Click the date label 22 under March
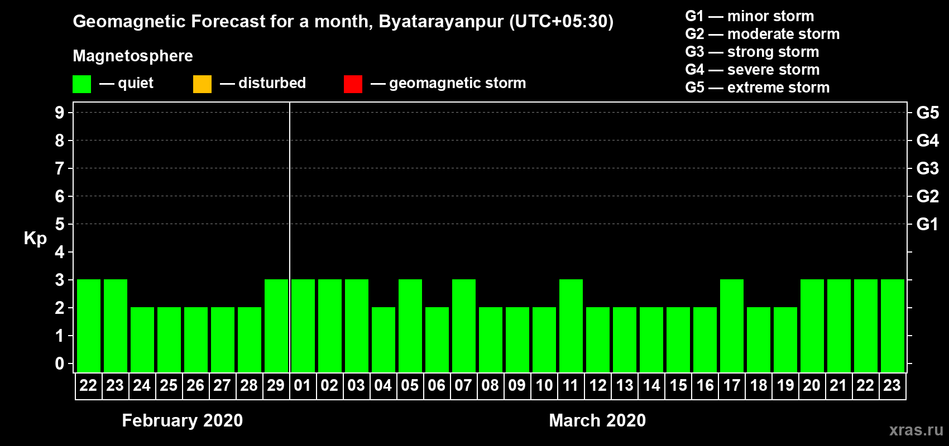The image size is (949, 446). [x=865, y=385]
